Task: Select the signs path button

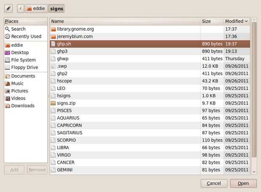Action: (56, 8)
